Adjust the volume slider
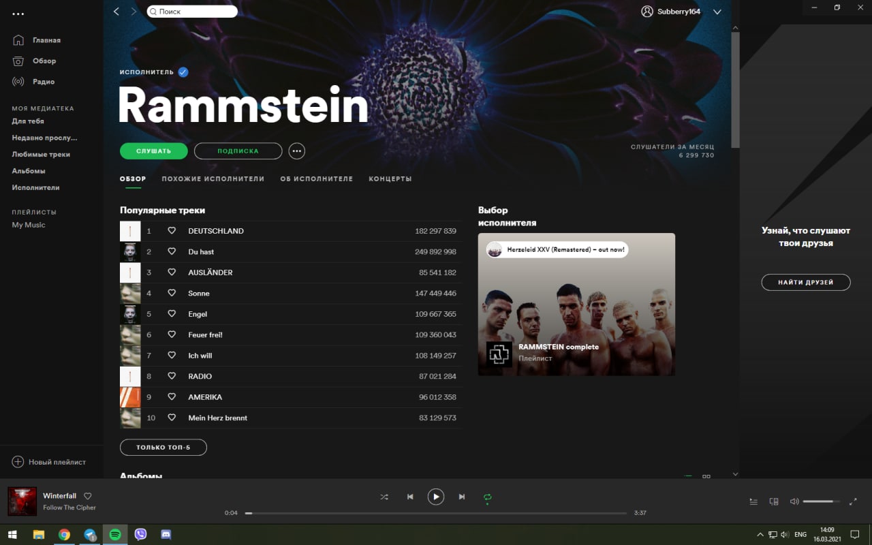 pos(822,501)
